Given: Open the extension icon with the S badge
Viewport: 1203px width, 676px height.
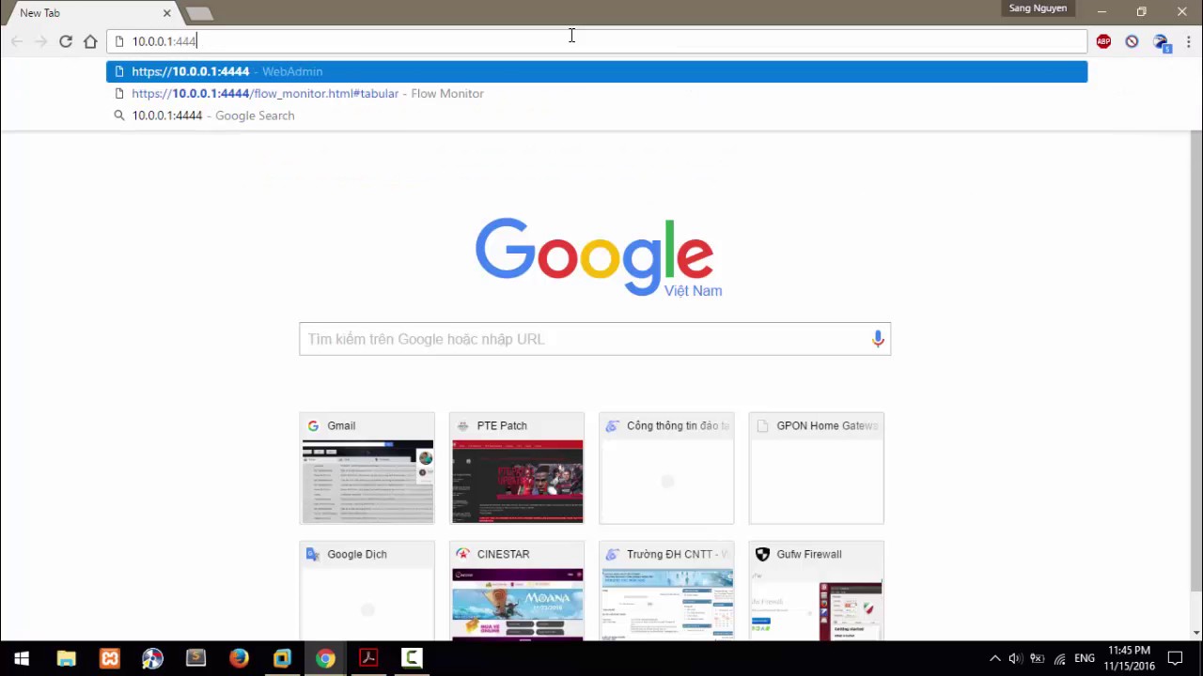Looking at the screenshot, I should point(1162,42).
